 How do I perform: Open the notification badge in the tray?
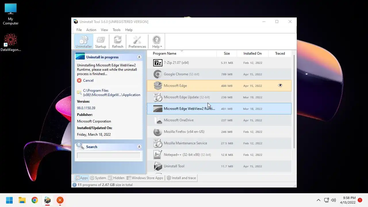(x=360, y=200)
